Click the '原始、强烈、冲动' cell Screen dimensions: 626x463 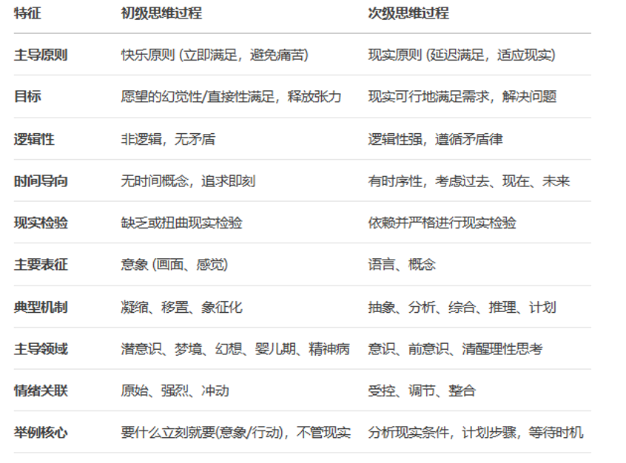[x=175, y=391]
